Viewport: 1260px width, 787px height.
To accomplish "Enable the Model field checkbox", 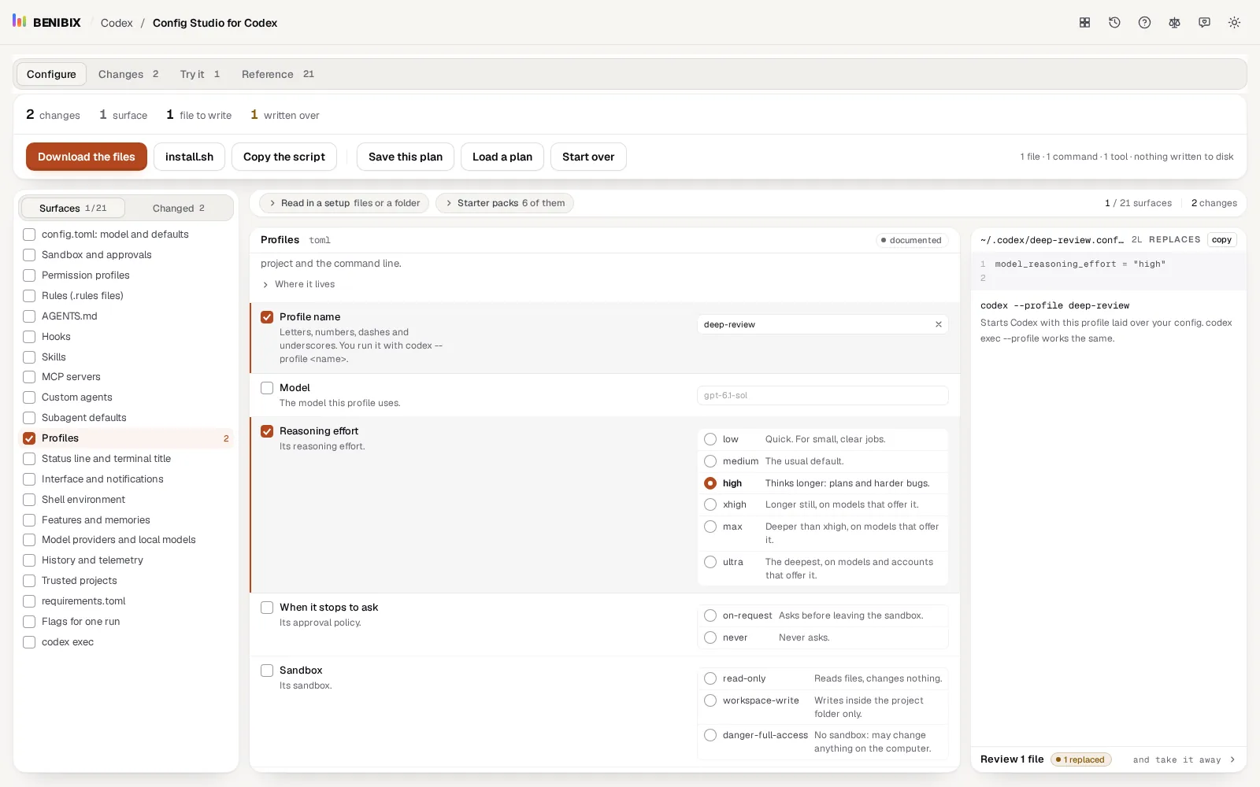I will (267, 388).
